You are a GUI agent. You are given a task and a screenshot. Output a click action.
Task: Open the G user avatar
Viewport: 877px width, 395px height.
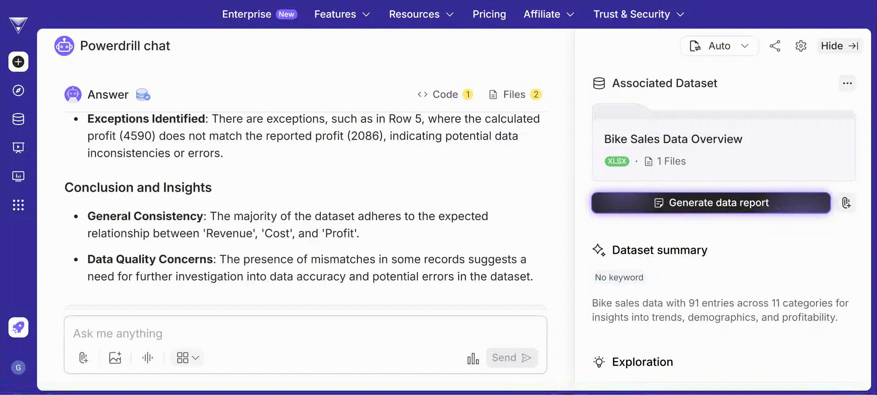(x=18, y=368)
